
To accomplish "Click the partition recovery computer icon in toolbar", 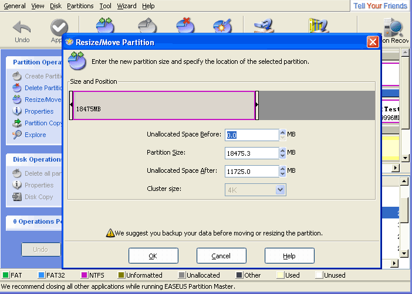I will point(393,27).
